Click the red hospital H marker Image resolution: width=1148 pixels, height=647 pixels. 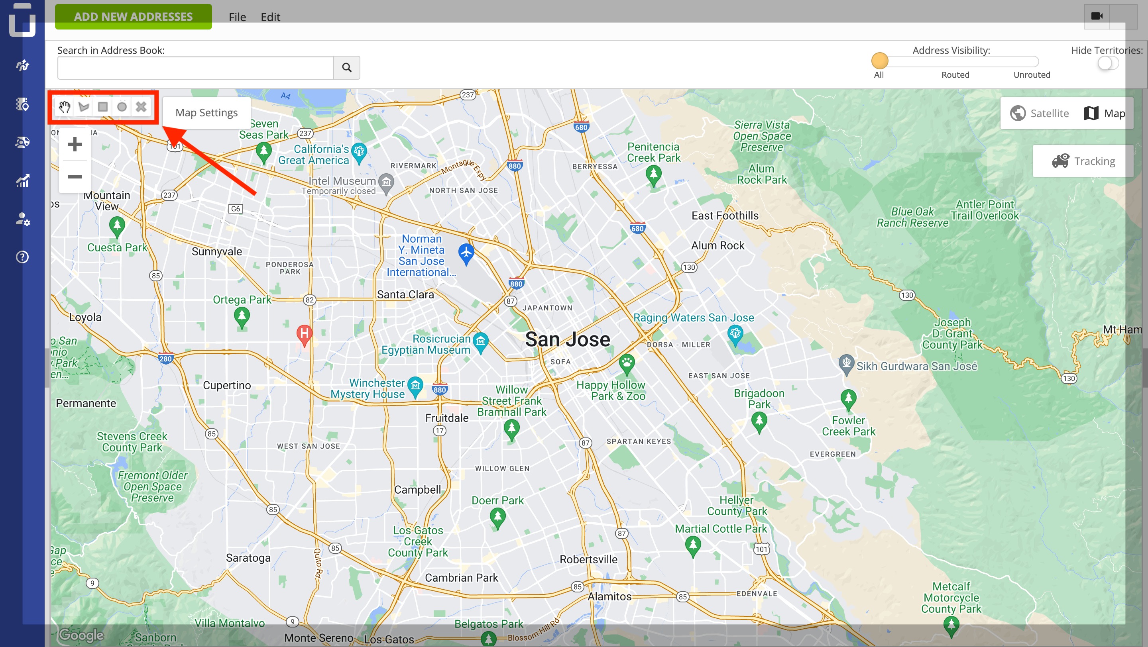click(x=305, y=335)
